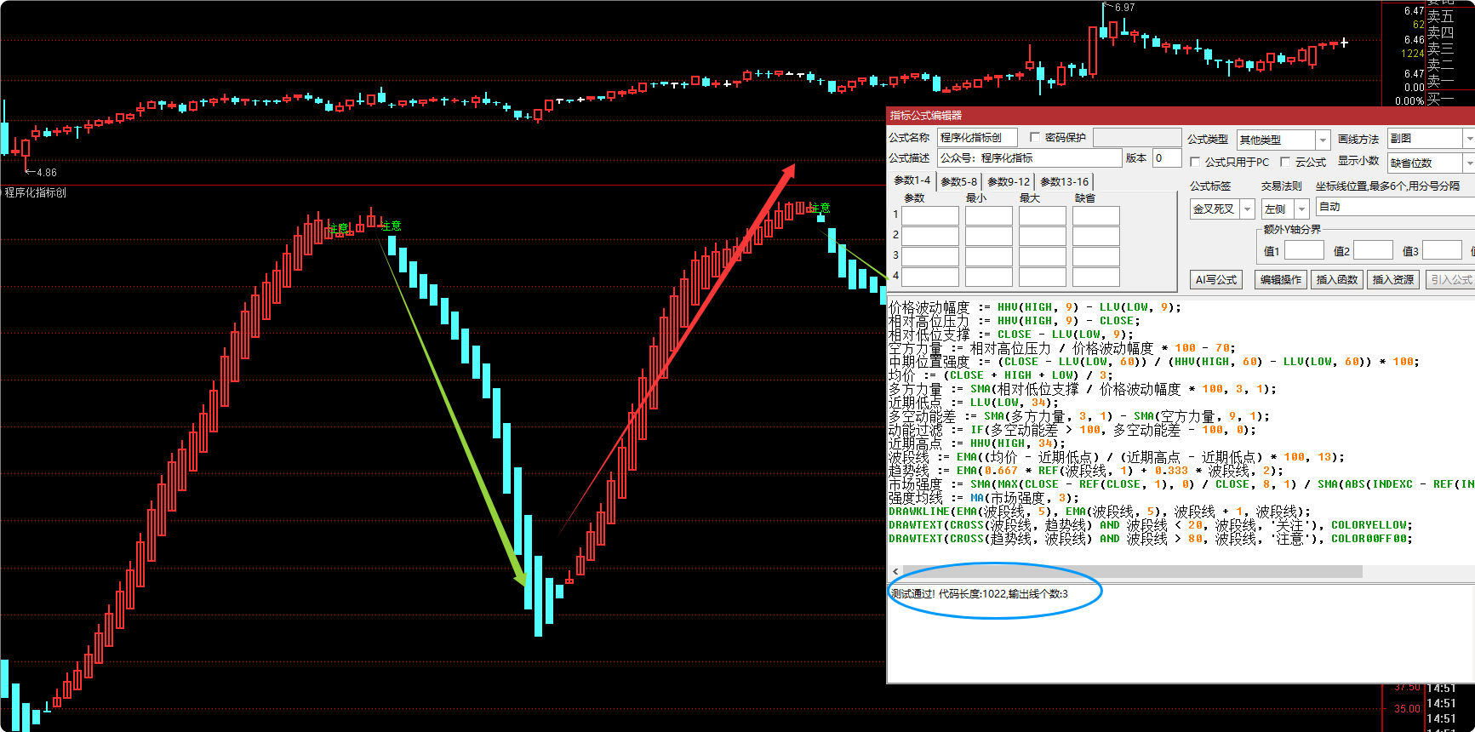
Task: Open the 公式类型 dropdown showing 其他类型
Action: 1322,140
